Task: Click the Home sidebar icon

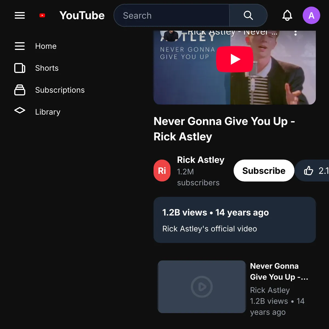Action: pyautogui.click(x=20, y=46)
